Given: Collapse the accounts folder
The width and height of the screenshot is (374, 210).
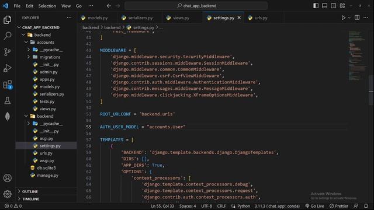Looking at the screenshot, I should [26, 42].
